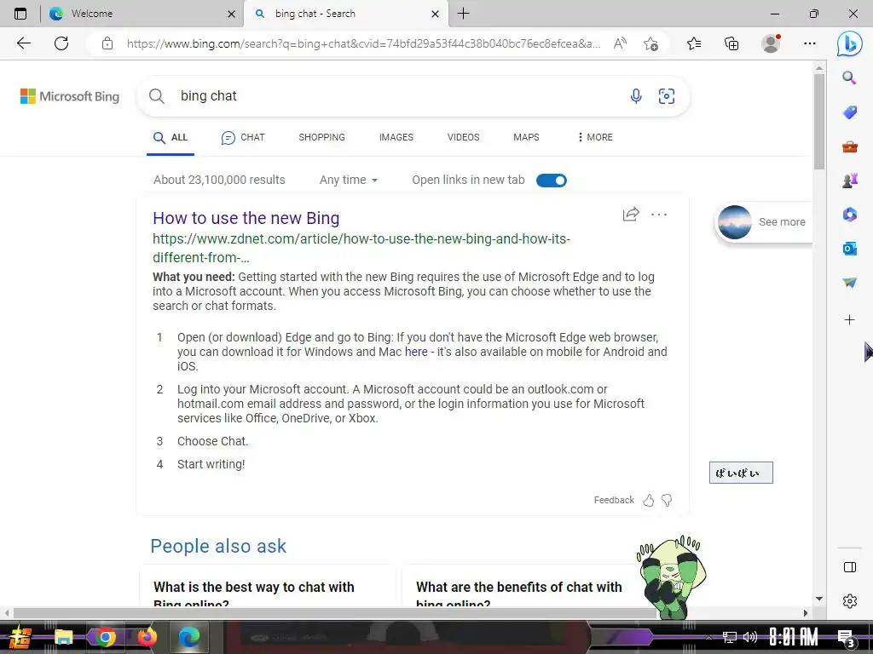Open sidebar settings gear
This screenshot has width=873, height=654.
coord(850,601)
